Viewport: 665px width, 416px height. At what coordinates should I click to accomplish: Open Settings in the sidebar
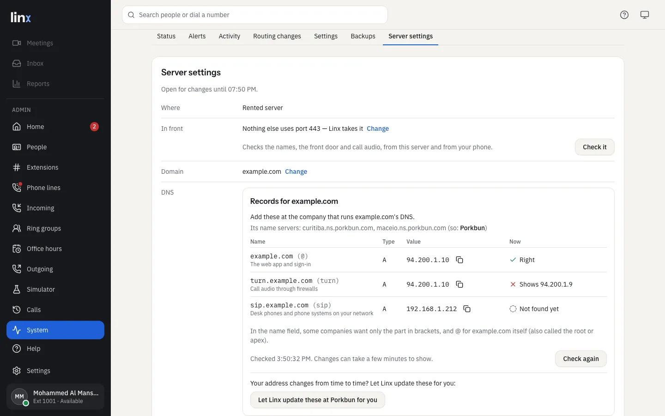(55, 371)
